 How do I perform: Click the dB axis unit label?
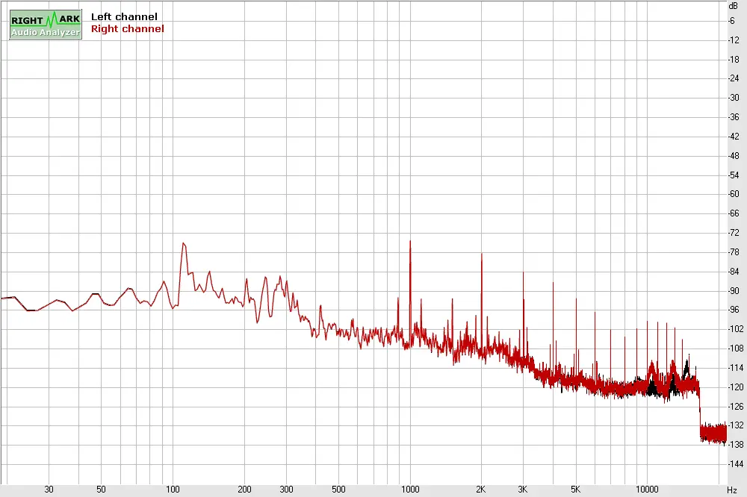[x=734, y=6]
